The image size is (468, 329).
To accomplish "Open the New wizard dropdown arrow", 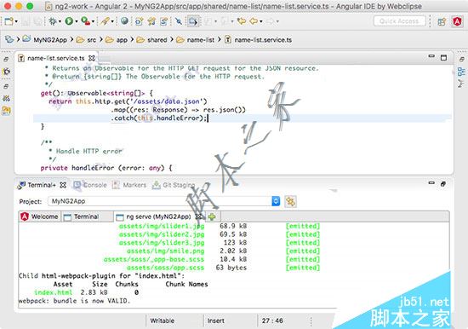I will point(16,21).
